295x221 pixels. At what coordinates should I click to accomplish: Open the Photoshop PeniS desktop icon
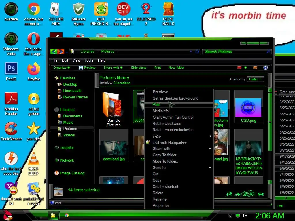[11, 71]
